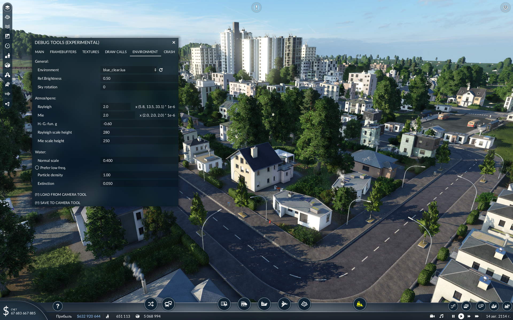Edit the Rayleigh scale height field
The image size is (513, 320).
pyautogui.click(x=139, y=132)
